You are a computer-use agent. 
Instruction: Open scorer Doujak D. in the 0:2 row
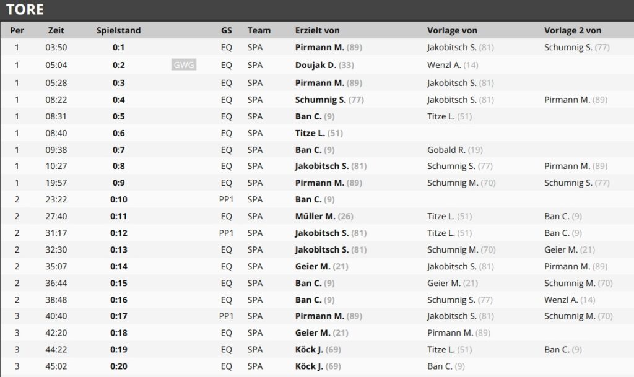coord(315,65)
